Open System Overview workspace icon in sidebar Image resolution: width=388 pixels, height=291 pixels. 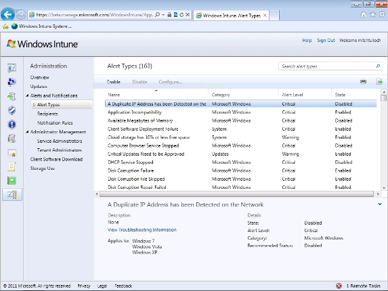[x=12, y=68]
